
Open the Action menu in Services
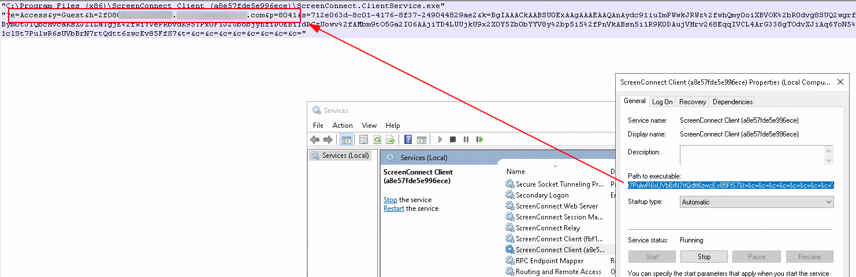point(343,125)
